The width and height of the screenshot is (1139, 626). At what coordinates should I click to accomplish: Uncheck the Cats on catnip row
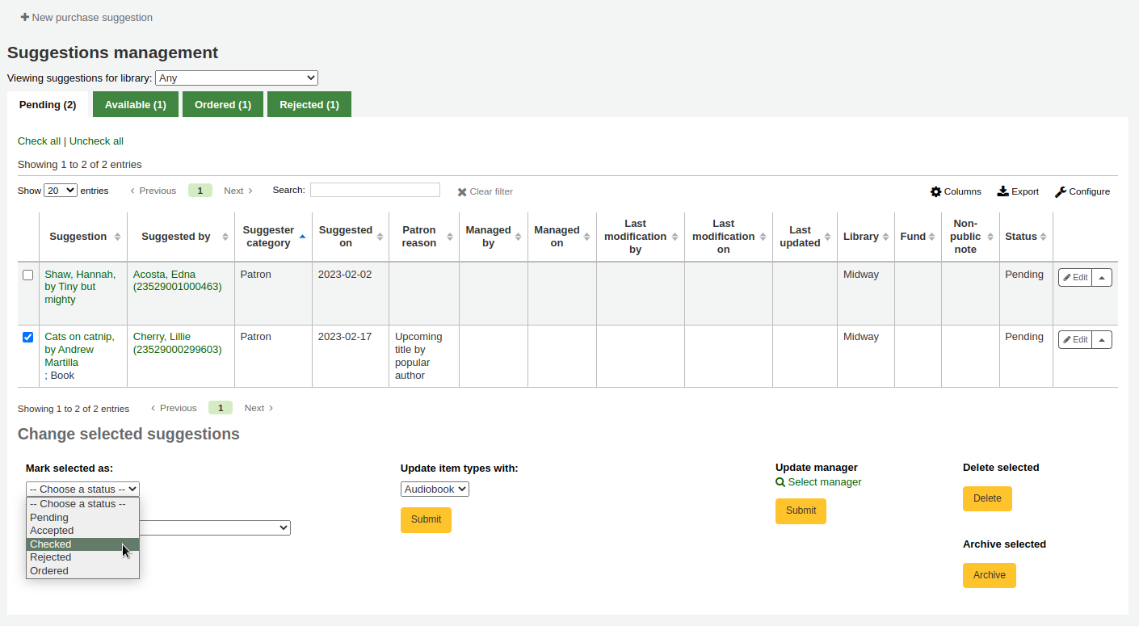click(28, 337)
